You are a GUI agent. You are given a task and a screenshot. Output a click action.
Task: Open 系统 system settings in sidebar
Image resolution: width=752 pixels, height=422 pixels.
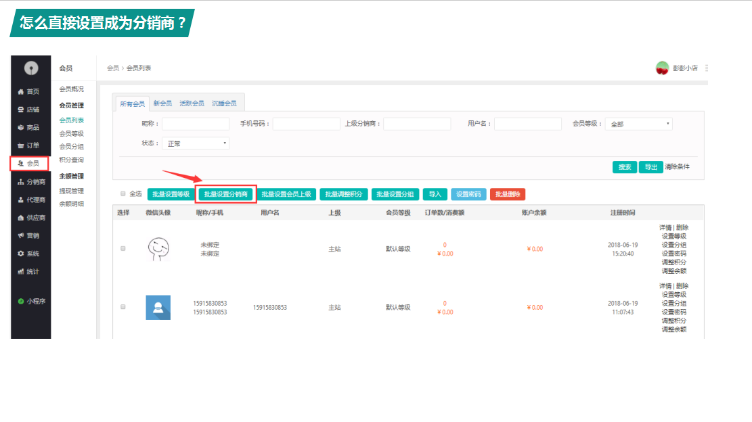[x=29, y=254]
